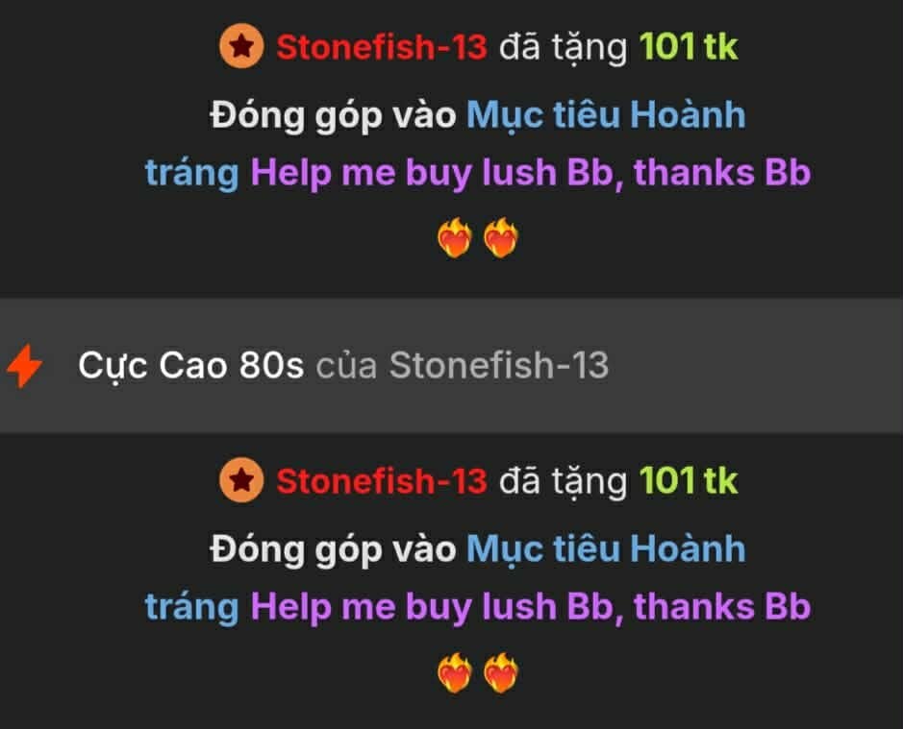Select gray Stonefish-13 name in the Cực Cao banner

(499, 365)
